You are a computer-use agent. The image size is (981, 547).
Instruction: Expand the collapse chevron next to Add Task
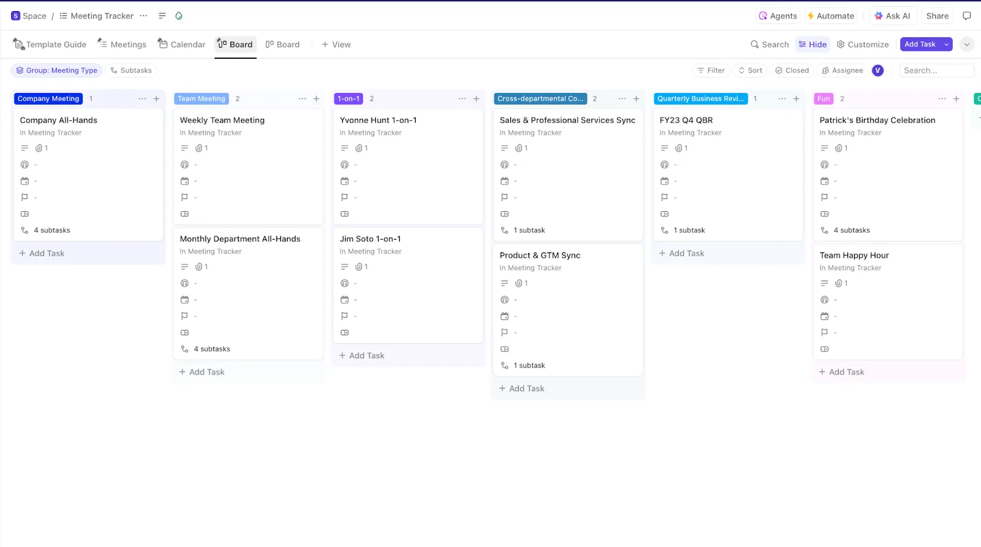(967, 44)
